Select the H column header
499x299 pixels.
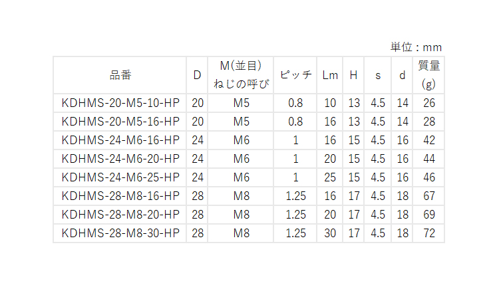[353, 75]
